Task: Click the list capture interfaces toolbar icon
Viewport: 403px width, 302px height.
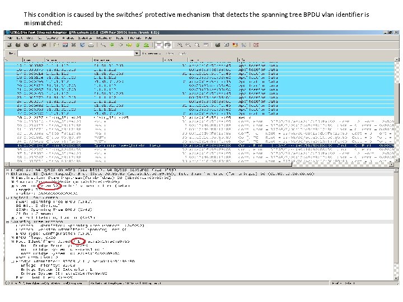Action: (x=10, y=45)
